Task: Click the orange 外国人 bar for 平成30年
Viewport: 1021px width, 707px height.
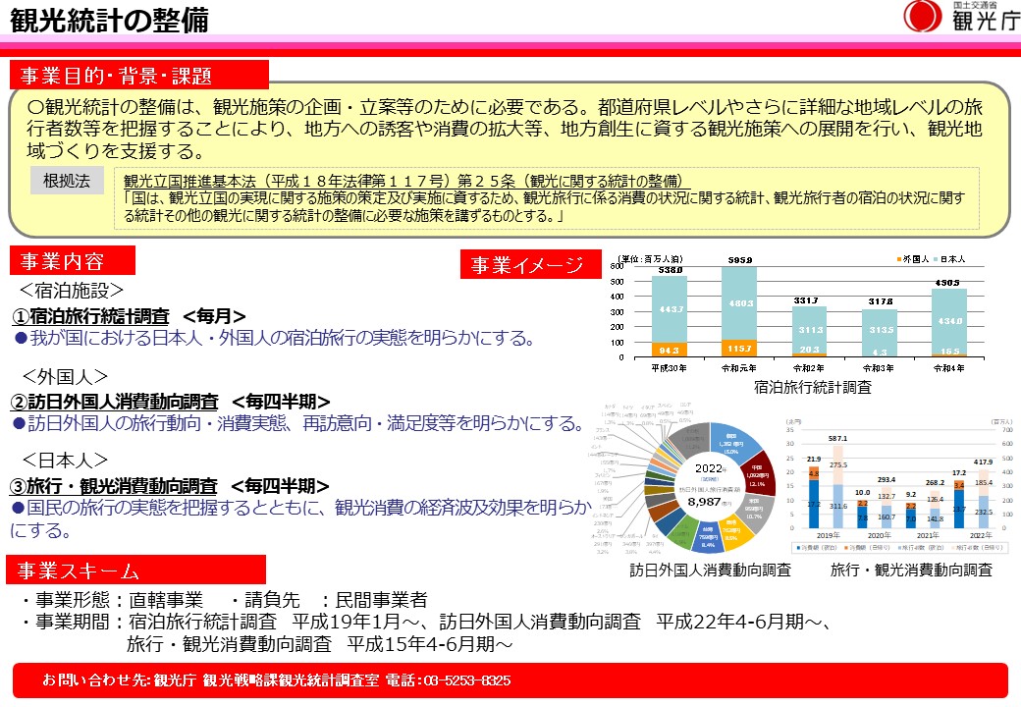Action: click(671, 348)
